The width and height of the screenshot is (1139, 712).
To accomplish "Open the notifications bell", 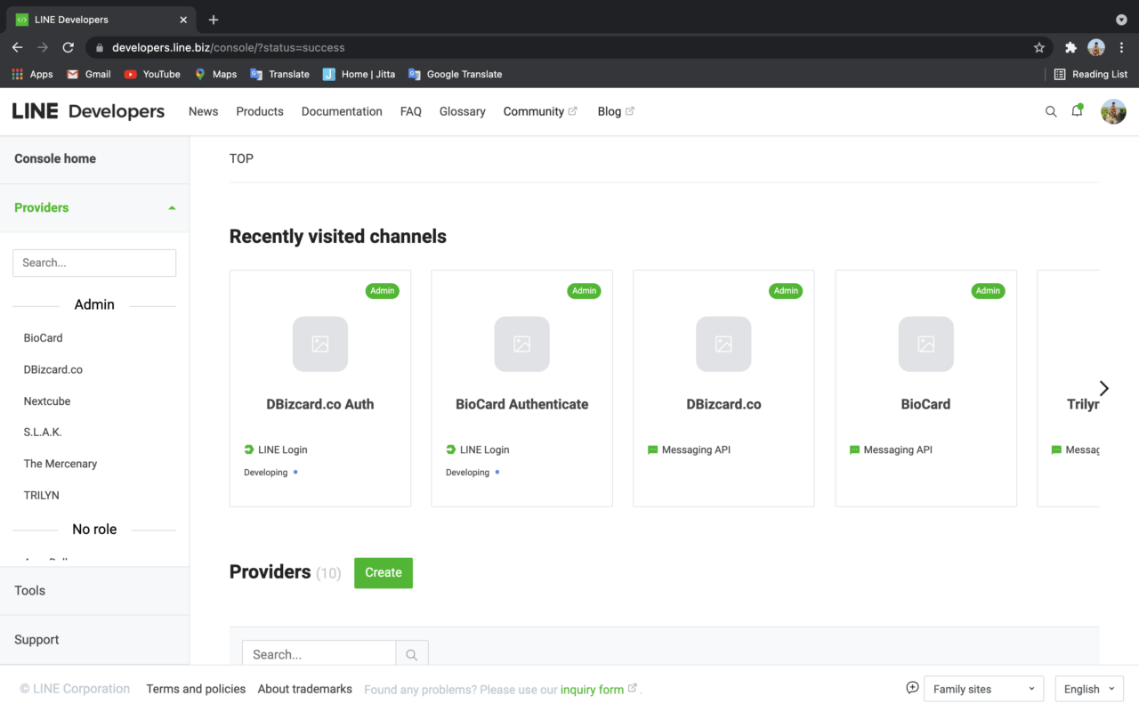I will point(1077,111).
